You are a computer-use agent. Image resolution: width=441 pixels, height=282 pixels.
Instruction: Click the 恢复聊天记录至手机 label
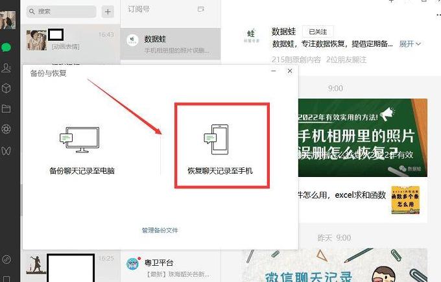pyautogui.click(x=220, y=170)
